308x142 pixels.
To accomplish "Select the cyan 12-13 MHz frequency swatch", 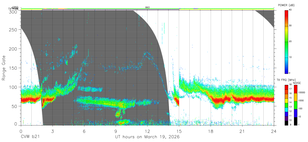I will point(286,109).
